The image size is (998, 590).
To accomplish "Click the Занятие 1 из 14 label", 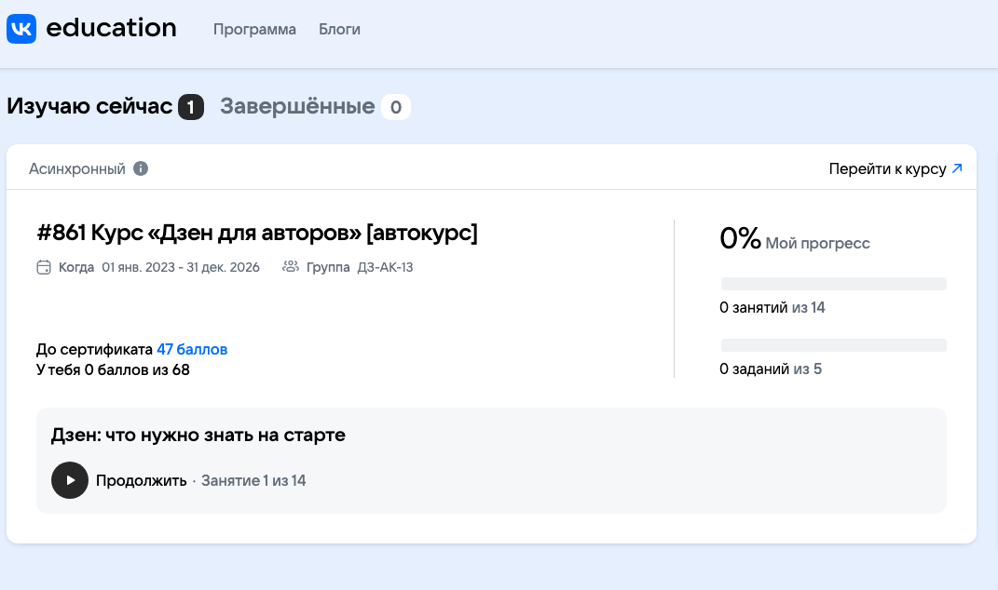I will [253, 480].
